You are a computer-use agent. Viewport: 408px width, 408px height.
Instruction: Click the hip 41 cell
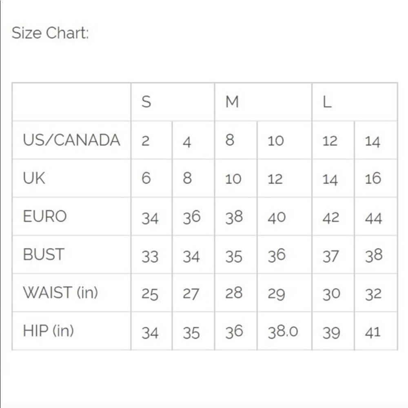point(373,332)
